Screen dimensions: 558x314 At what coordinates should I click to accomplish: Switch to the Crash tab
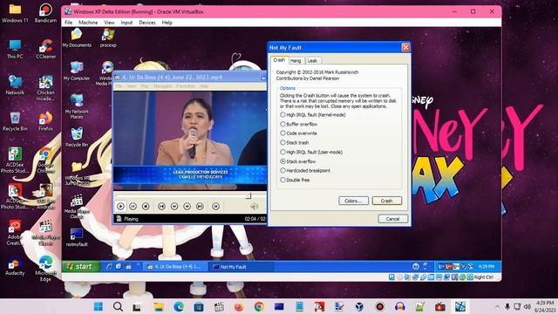(x=279, y=60)
